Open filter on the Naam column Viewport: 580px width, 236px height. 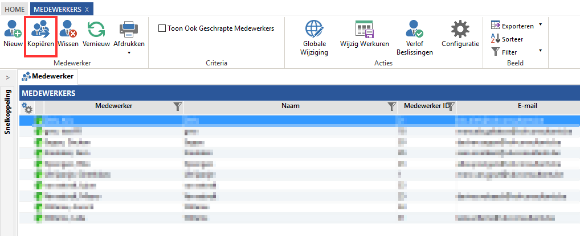coord(391,106)
